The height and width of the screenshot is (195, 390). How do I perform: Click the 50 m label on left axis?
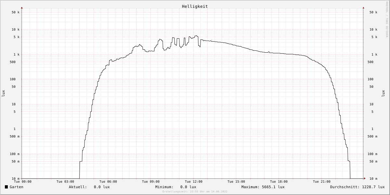pos(16,162)
